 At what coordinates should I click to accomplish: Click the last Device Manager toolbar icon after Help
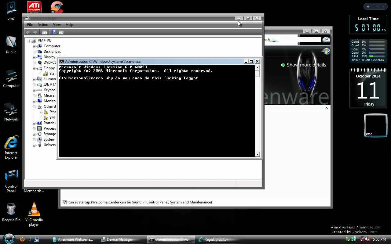pyautogui.click(x=61, y=32)
